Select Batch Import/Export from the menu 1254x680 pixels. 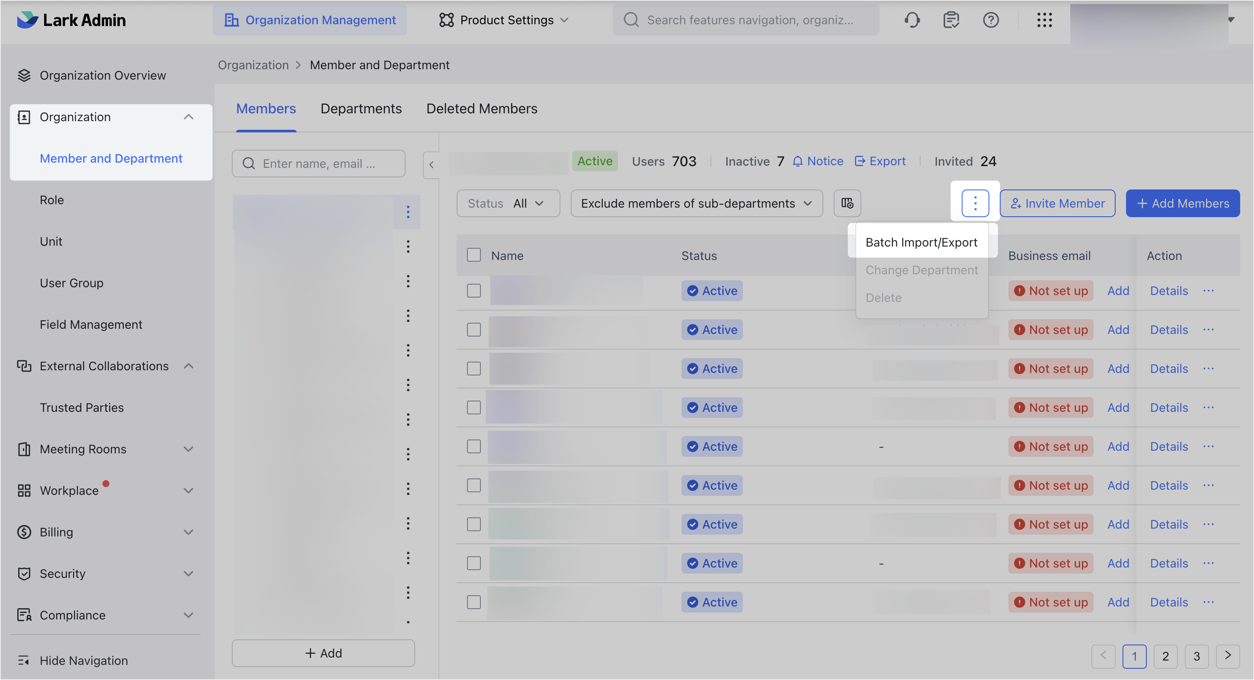[921, 242]
